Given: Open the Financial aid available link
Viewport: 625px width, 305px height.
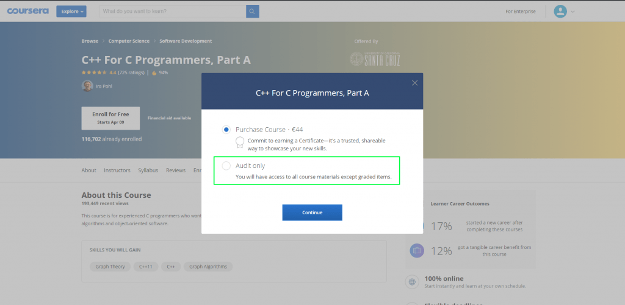Looking at the screenshot, I should [170, 118].
